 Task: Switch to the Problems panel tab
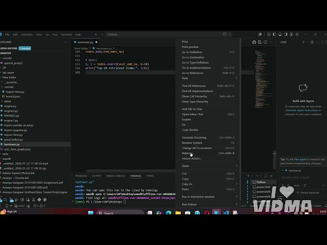coord(81,176)
